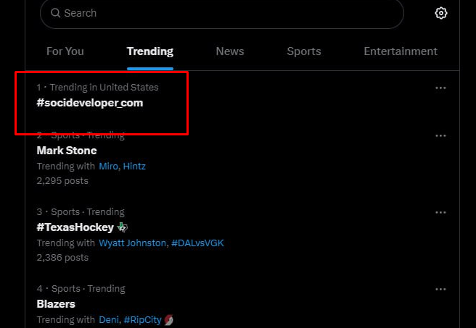Open more options for #TexasHockey trend
Image resolution: width=476 pixels, height=328 pixels.
[x=440, y=212]
